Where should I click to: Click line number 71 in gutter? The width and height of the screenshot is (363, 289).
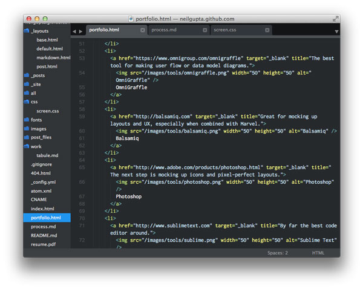click(x=82, y=226)
